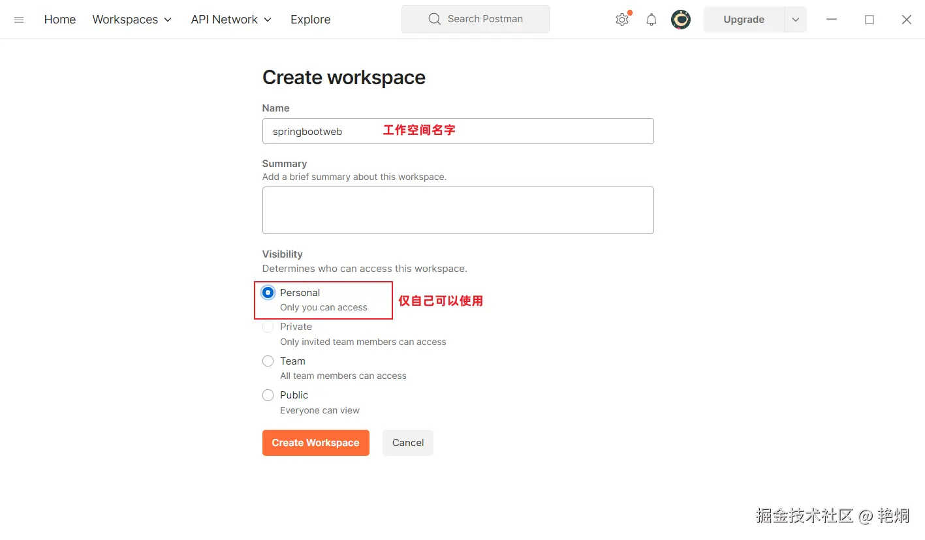The width and height of the screenshot is (925, 540).
Task: Click the 'Visibility' section label
Action: (283, 254)
